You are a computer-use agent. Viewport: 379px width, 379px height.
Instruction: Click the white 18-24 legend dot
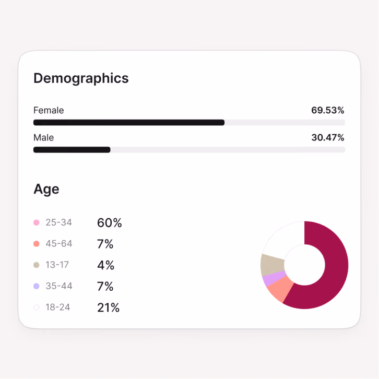pyautogui.click(x=36, y=307)
